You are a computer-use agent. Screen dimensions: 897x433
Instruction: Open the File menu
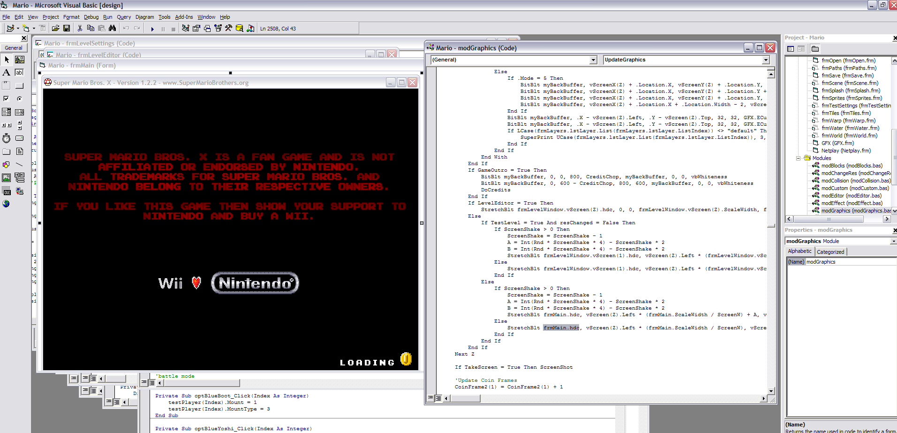(x=6, y=17)
